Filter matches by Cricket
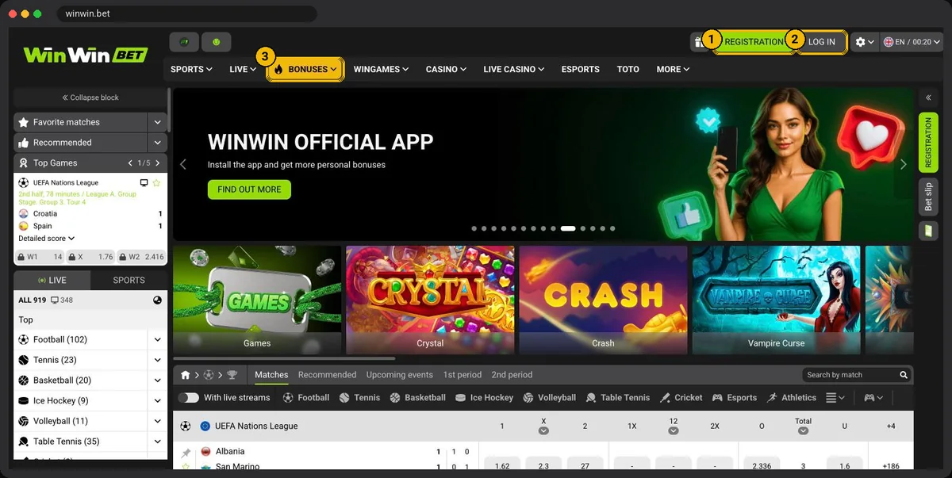The image size is (952, 478). pyautogui.click(x=681, y=398)
